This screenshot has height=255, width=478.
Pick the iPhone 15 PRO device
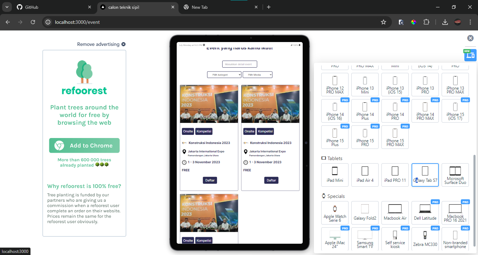tap(365, 137)
